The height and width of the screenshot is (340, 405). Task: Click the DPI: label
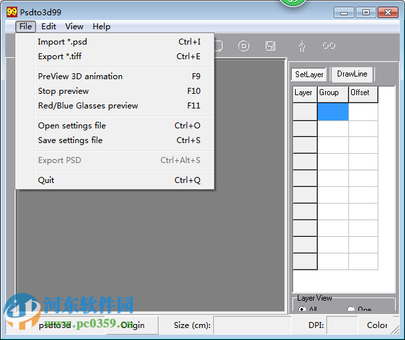(316, 325)
